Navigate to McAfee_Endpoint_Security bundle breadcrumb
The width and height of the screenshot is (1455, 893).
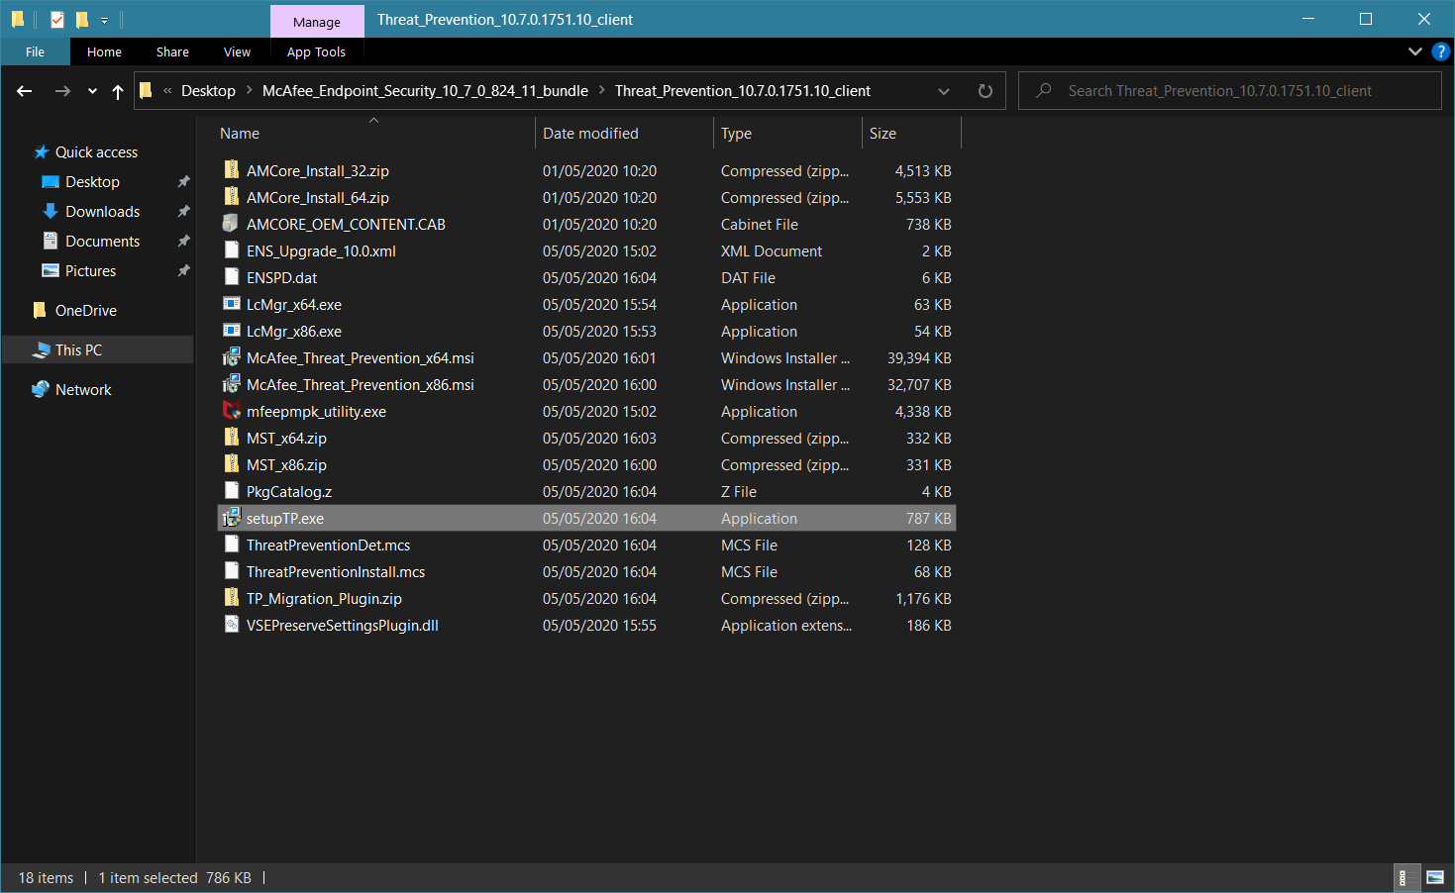tap(425, 91)
